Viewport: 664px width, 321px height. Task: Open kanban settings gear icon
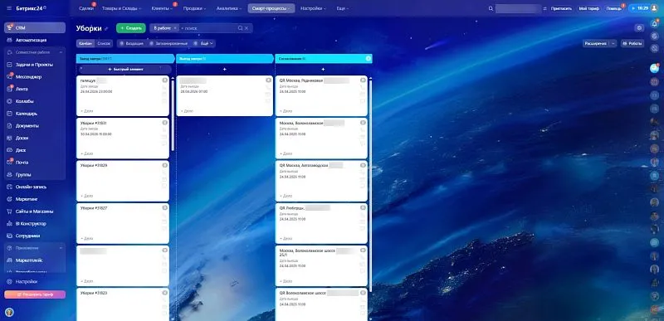click(x=639, y=28)
